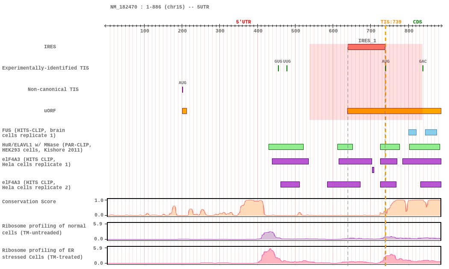Click the rightmost HuR/ELAVL1 green box
The width and height of the screenshot is (449, 269).
(x=424, y=147)
